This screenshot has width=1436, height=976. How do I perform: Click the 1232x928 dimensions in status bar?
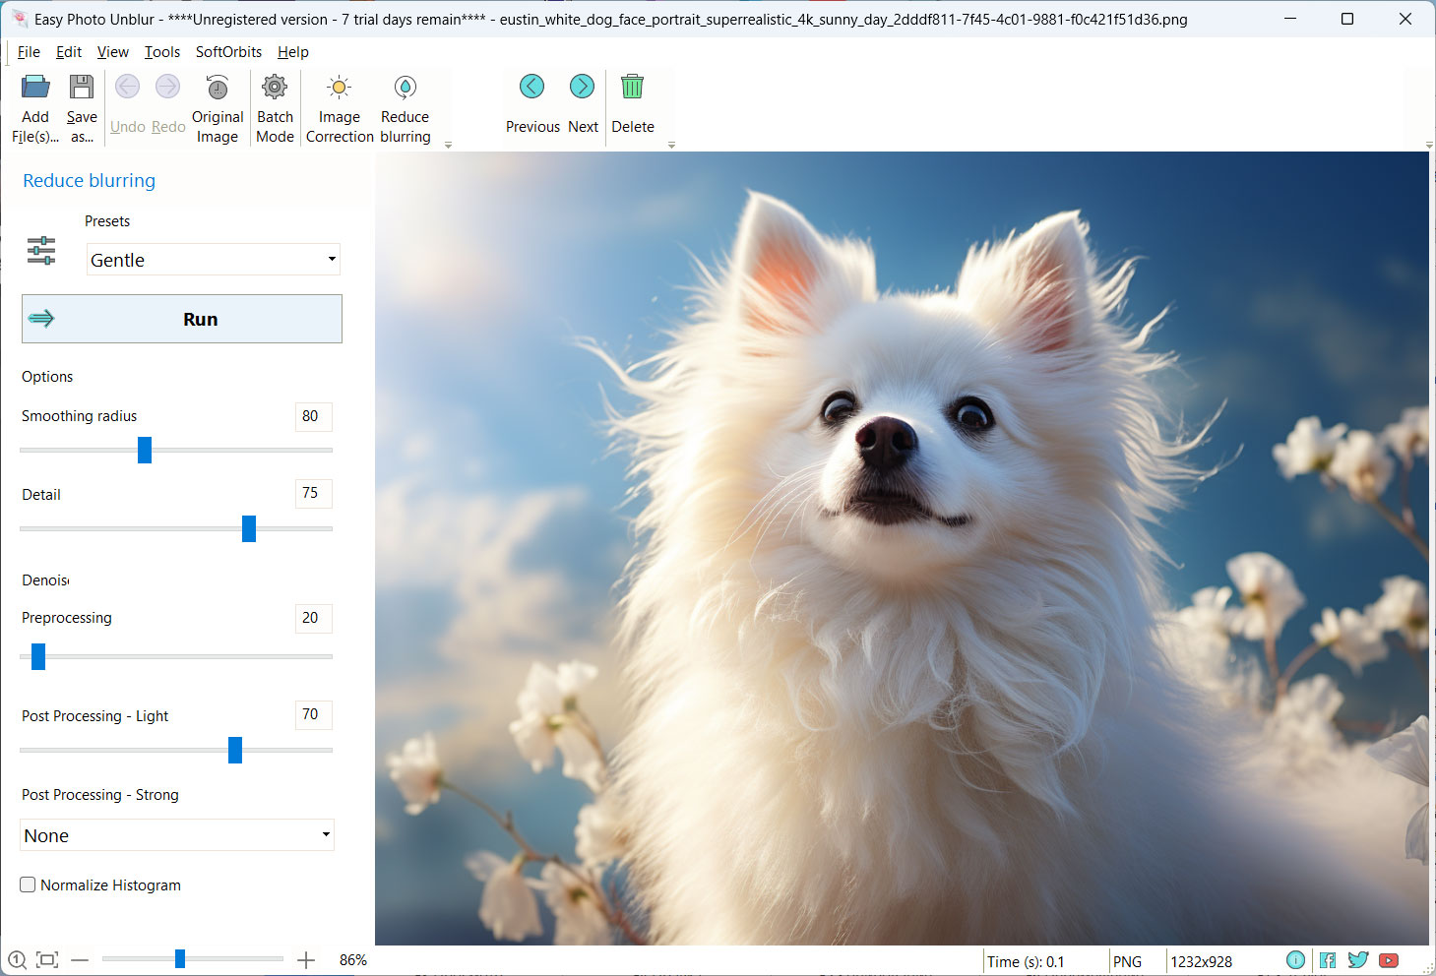coord(1201,961)
